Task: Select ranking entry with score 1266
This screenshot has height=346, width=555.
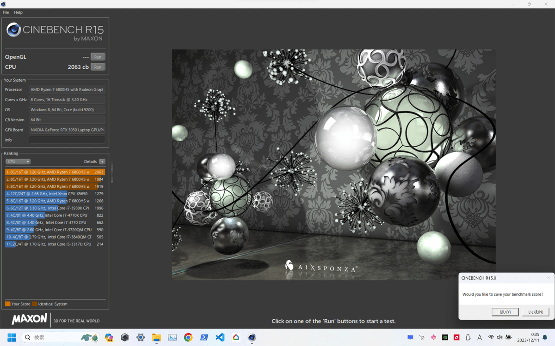Action: (55, 201)
